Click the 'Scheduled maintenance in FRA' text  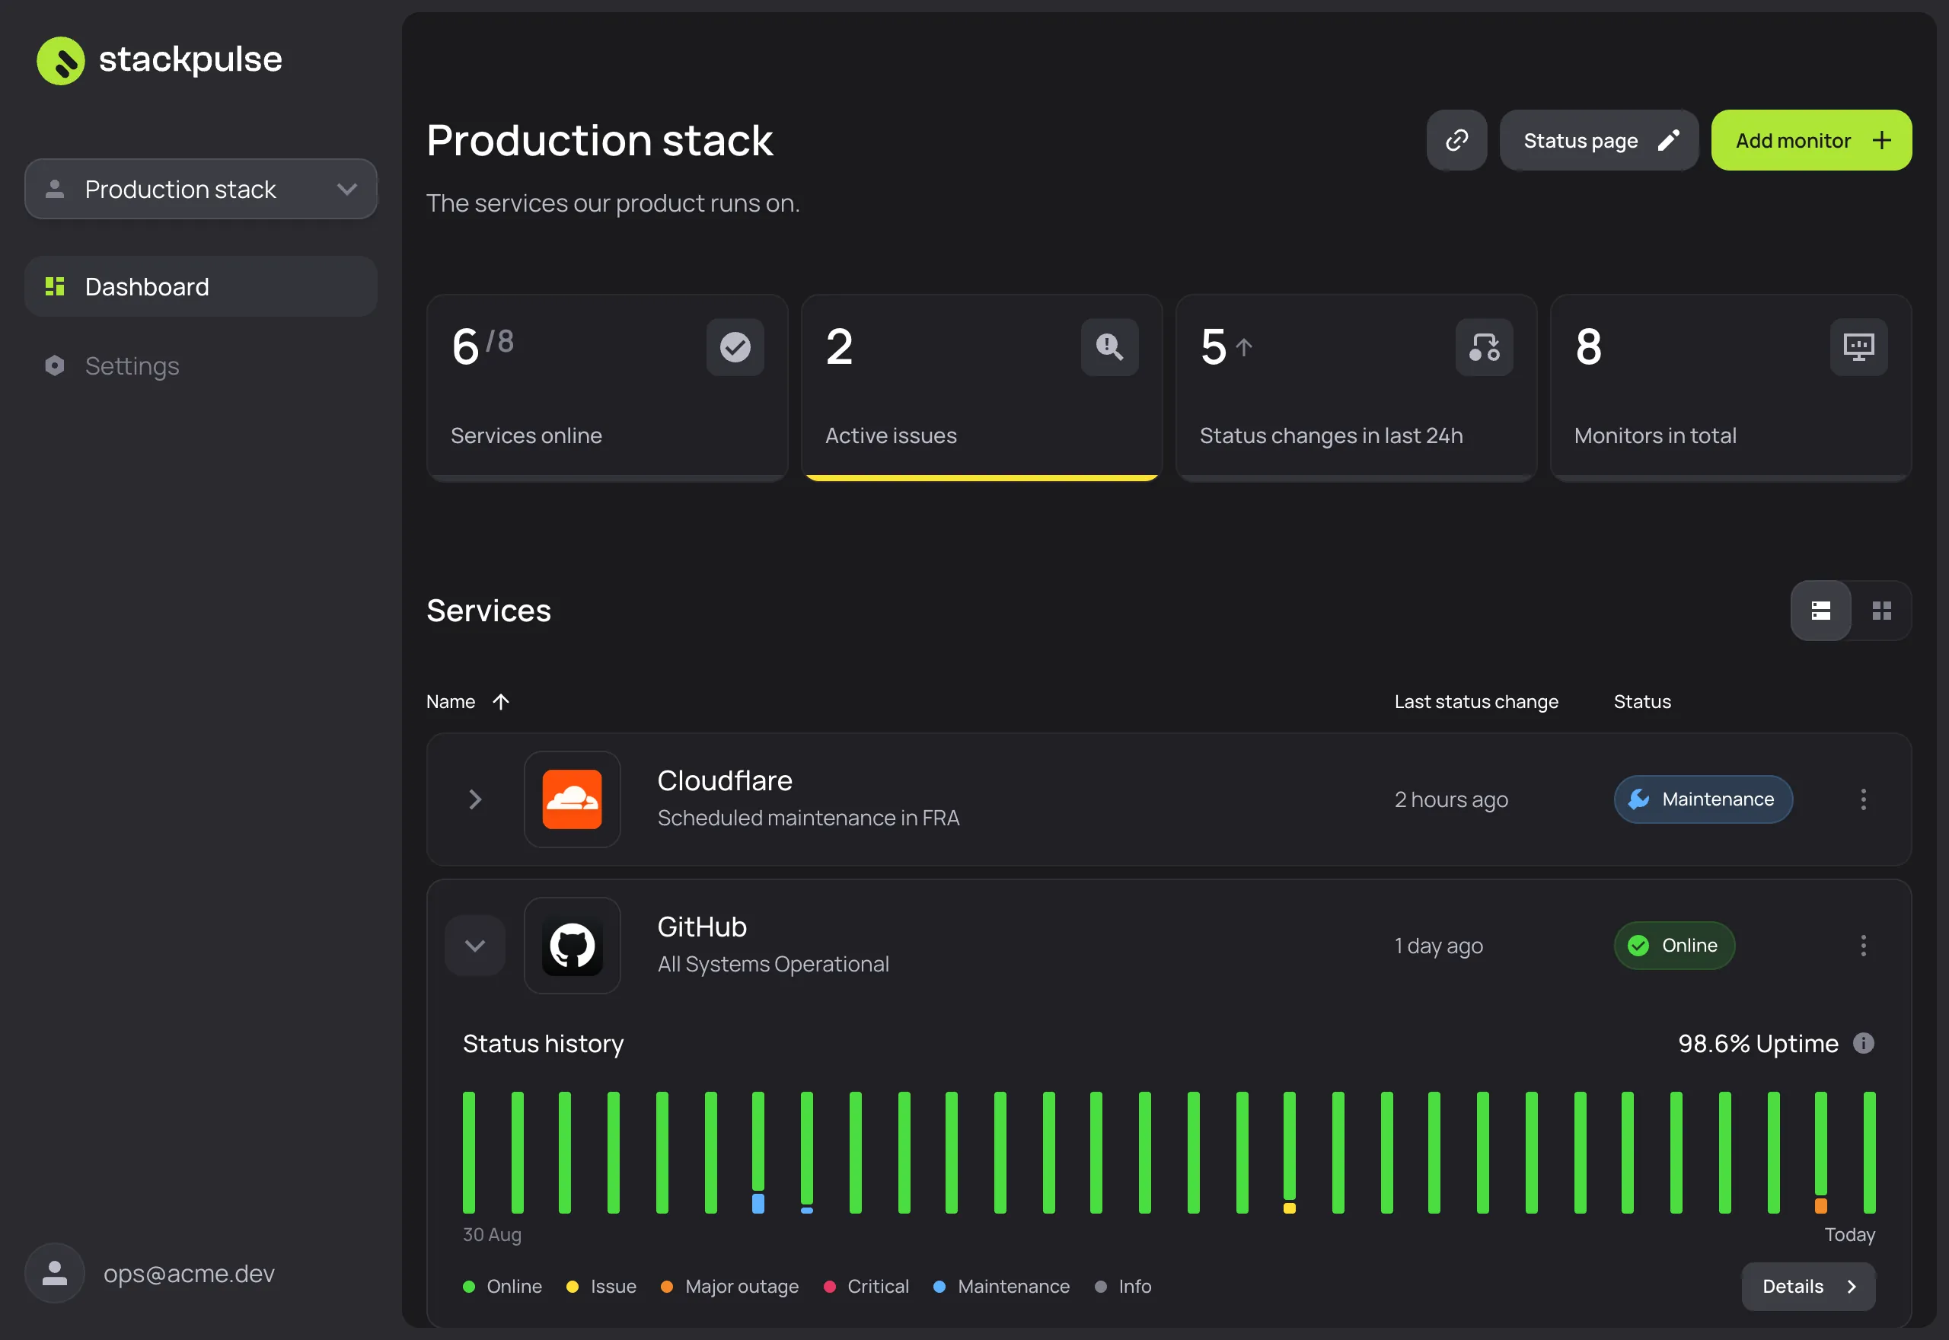pyautogui.click(x=809, y=818)
